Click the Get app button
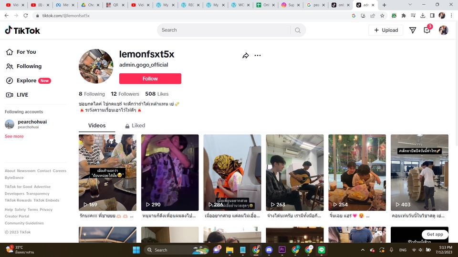The height and width of the screenshot is (257, 458). tap(435, 234)
